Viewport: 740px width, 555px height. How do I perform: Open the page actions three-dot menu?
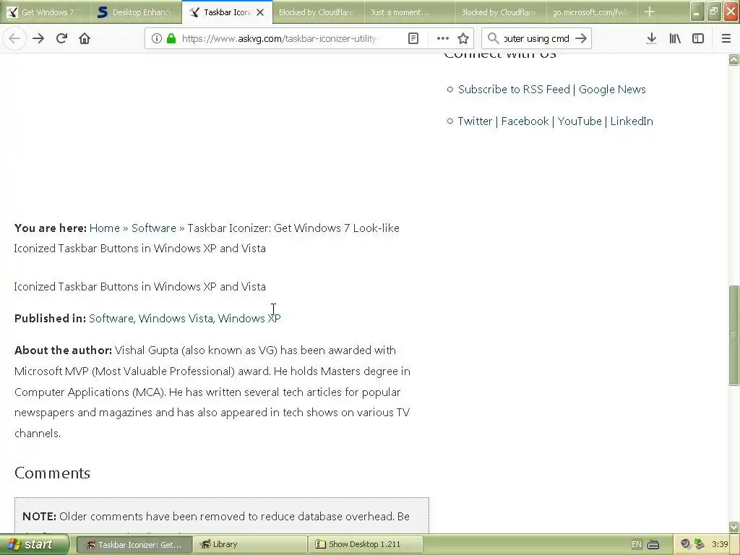tap(443, 38)
